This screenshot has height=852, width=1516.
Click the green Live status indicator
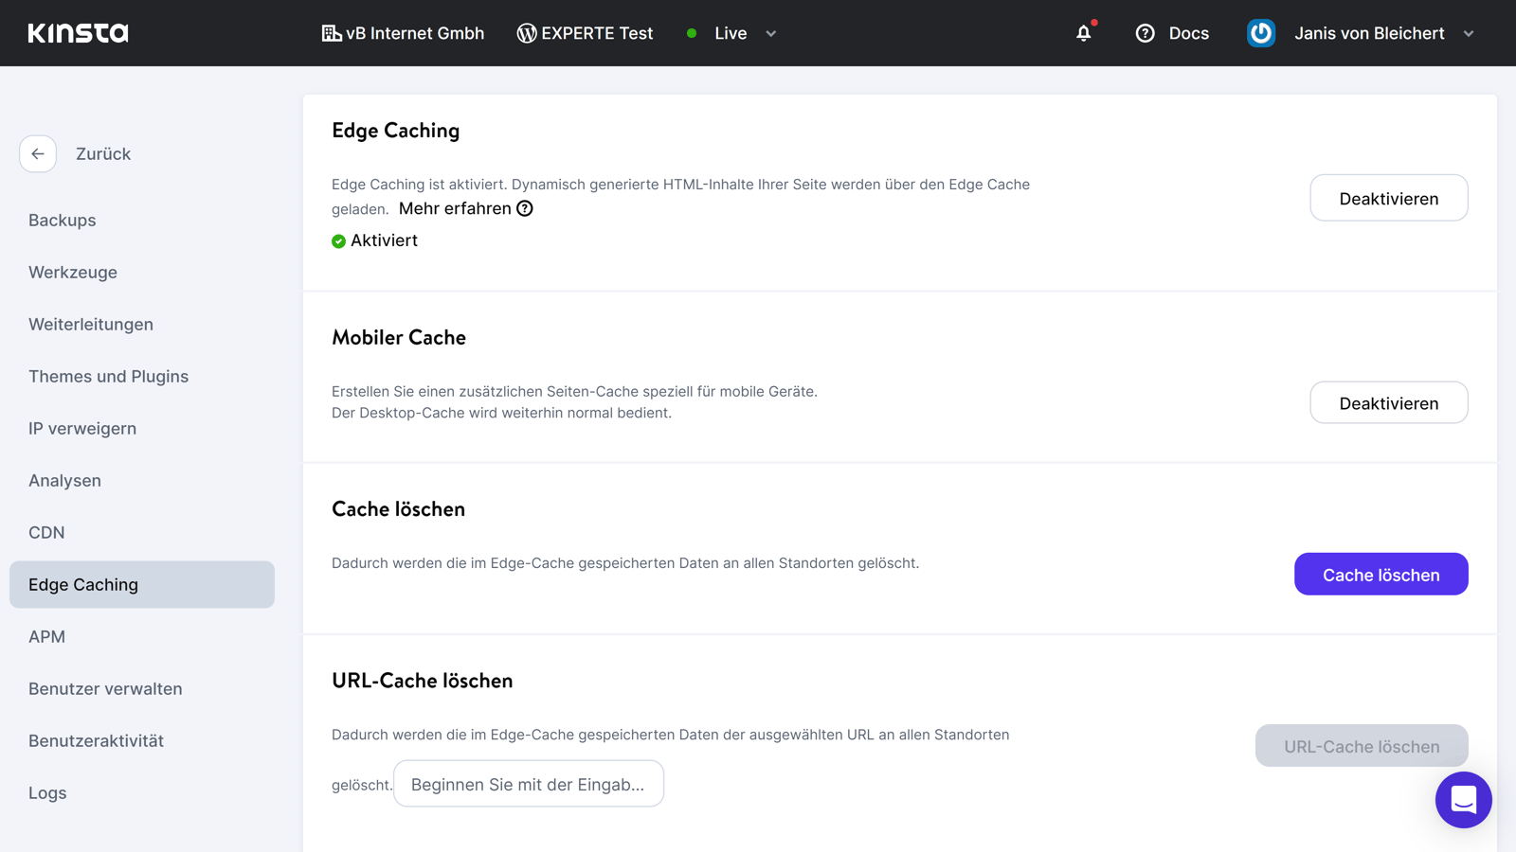[x=693, y=33]
